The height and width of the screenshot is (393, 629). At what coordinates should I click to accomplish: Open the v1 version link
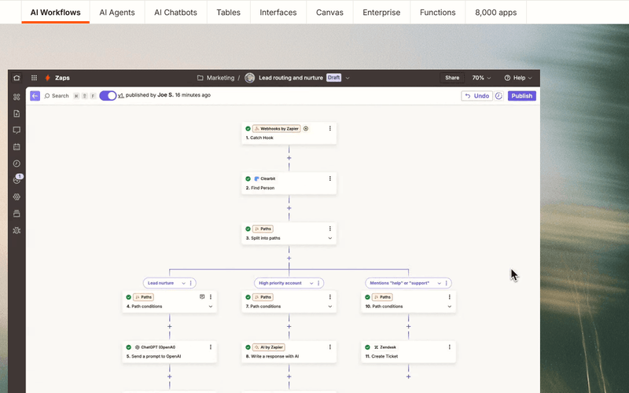121,95
